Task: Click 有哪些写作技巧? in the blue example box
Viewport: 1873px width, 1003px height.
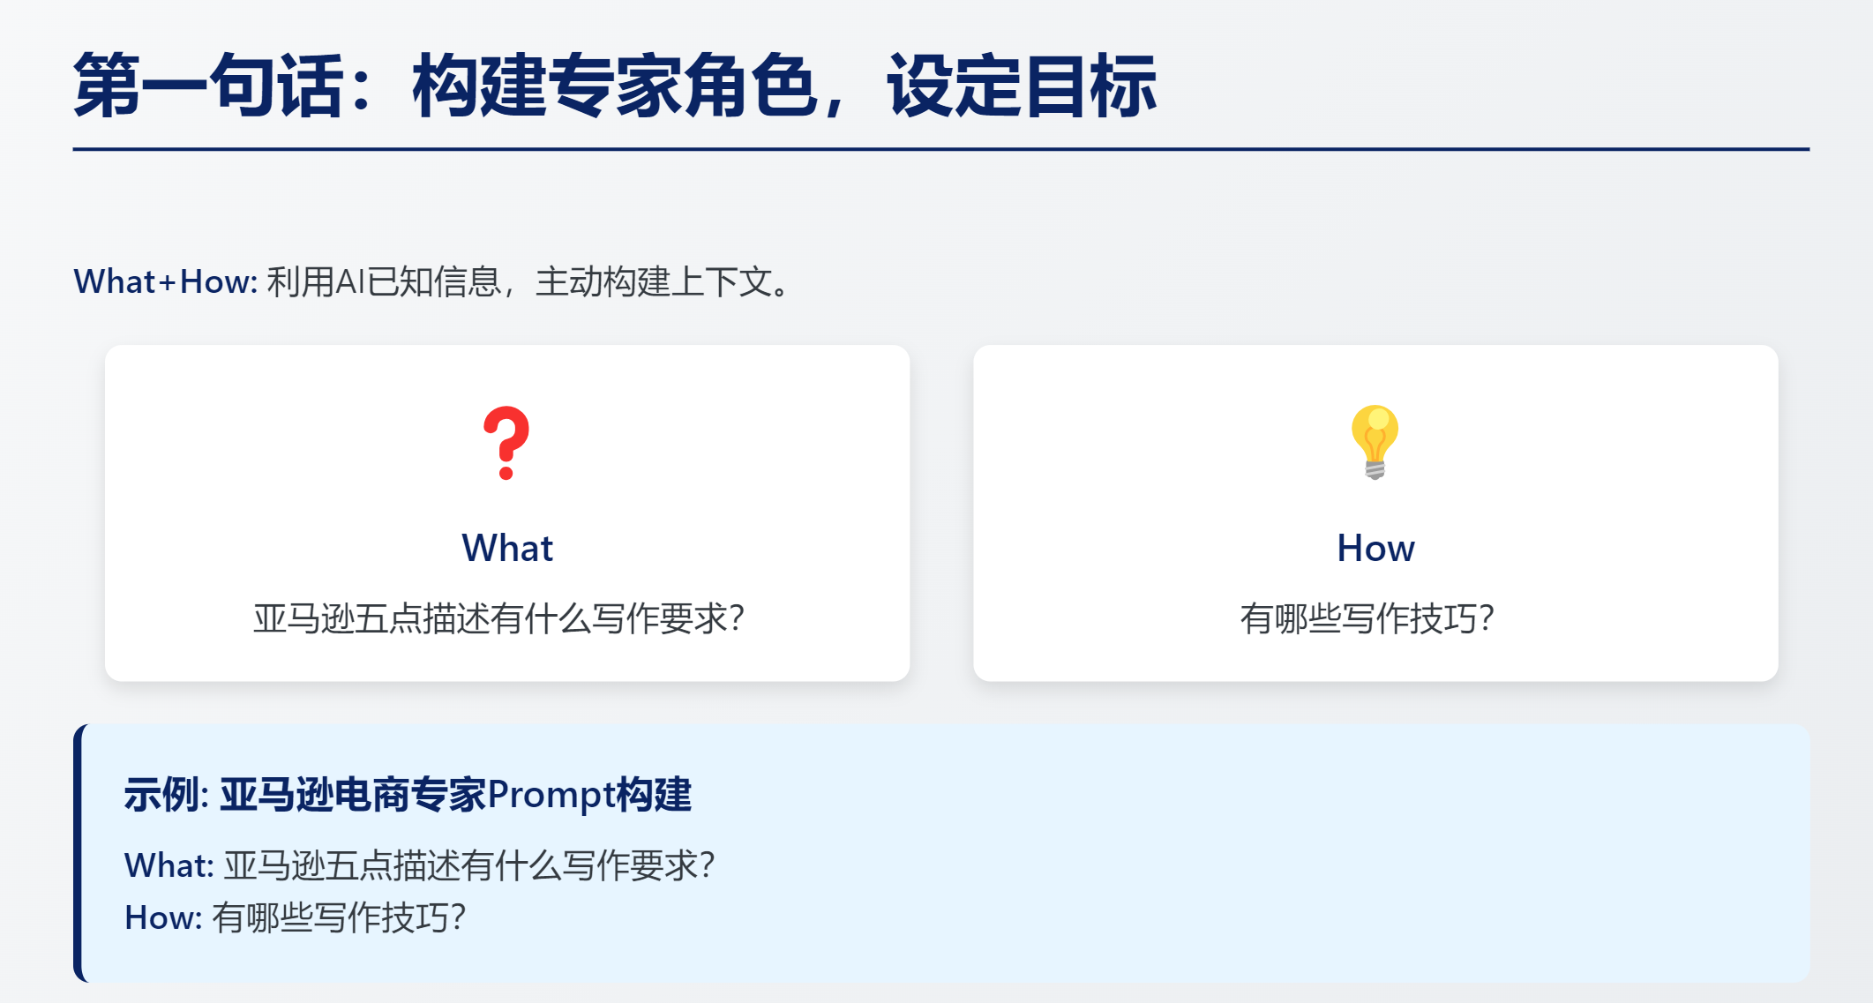Action: pyautogui.click(x=339, y=918)
